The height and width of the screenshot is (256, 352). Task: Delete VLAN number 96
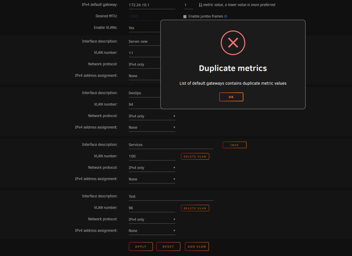[x=195, y=208]
